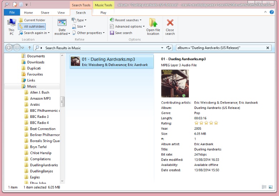Click the Quick Access Toolbar customize arrow
Screen dimensions: 279x196
pos(26,5)
